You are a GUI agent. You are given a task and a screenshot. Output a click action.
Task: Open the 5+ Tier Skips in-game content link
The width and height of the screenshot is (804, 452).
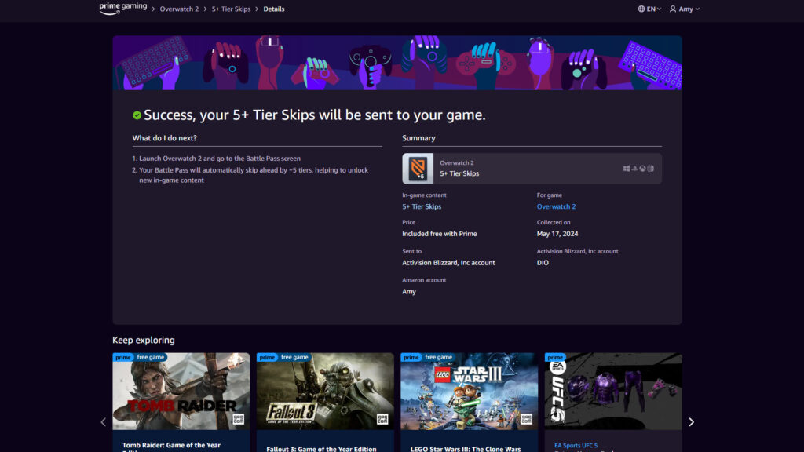(422, 206)
